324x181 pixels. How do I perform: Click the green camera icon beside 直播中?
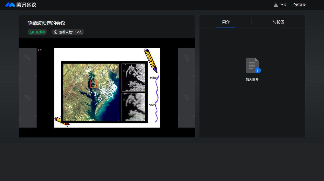(32, 32)
